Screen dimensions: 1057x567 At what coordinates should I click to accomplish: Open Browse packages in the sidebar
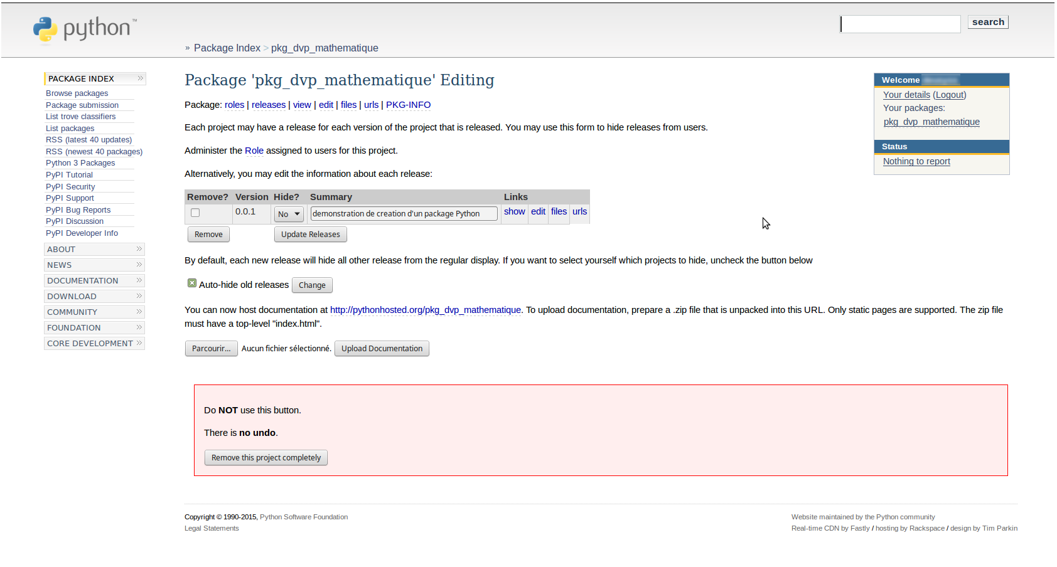pyautogui.click(x=77, y=93)
